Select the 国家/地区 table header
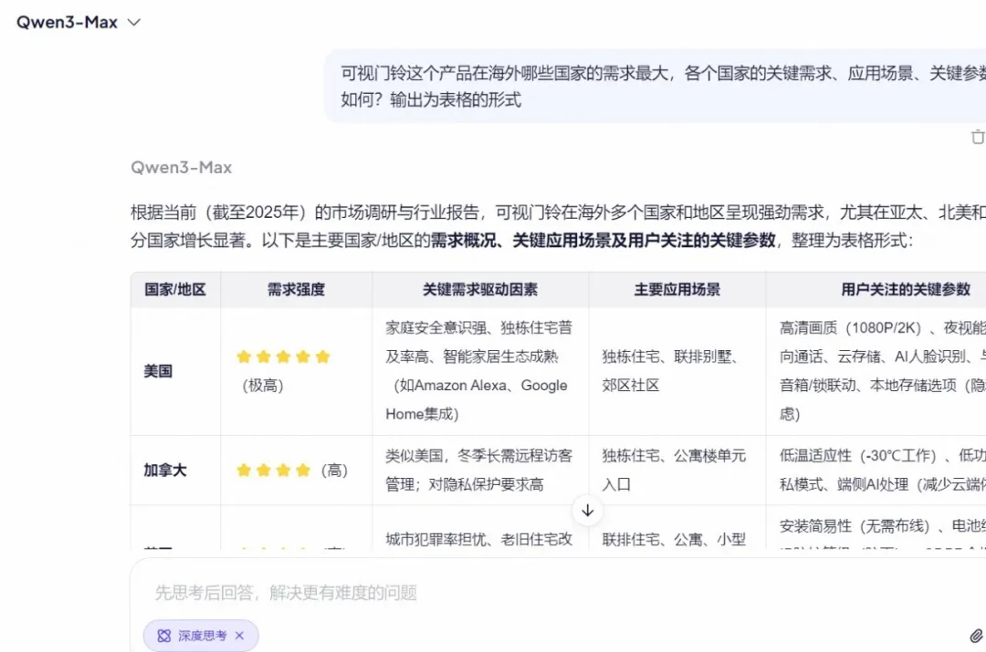This screenshot has width=986, height=652. [175, 288]
